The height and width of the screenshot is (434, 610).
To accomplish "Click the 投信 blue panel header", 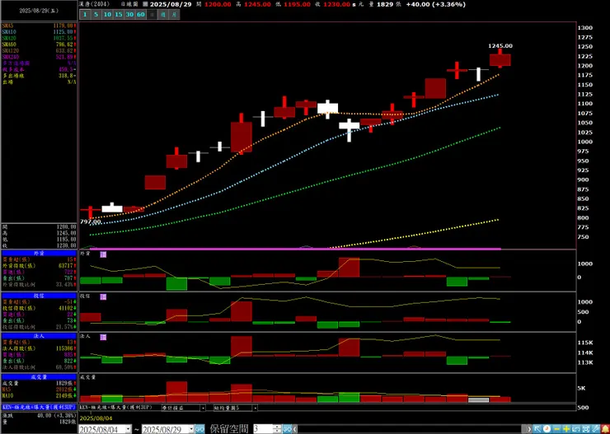I will point(39,296).
